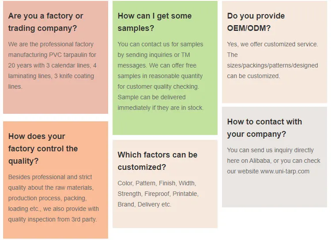The image size is (331, 240).
Task: Select the "Which factors can be customized?" heading
Action: pyautogui.click(x=157, y=161)
